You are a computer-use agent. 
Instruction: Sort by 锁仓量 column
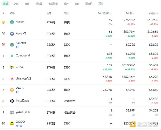click(x=153, y=13)
